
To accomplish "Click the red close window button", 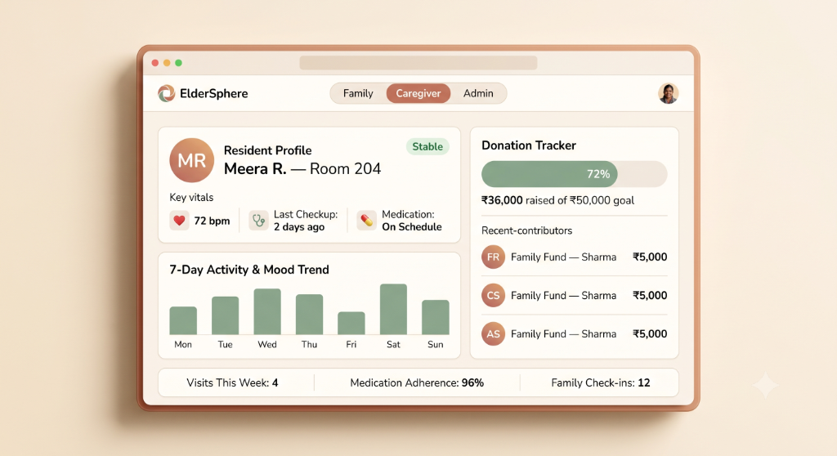I will tap(155, 63).
